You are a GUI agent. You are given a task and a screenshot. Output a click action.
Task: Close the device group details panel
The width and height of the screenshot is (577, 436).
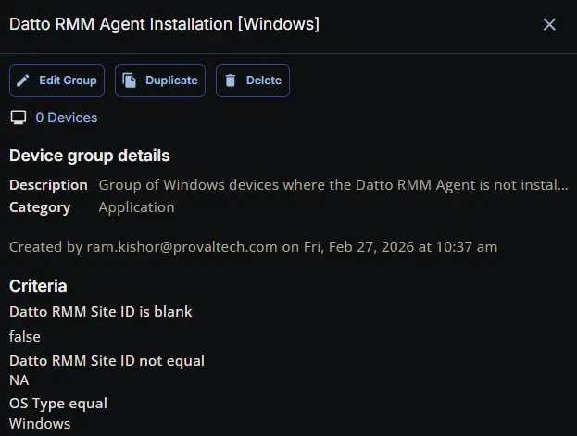tap(549, 24)
